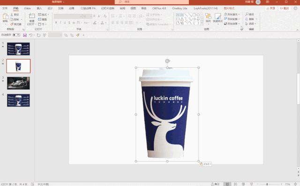Collapse the ribbon with the chevron

coord(297,30)
